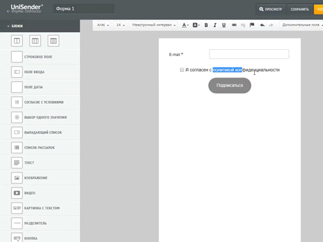Image resolution: width=323 pixels, height=242 pixels.
Task: Tick the privacy policy consent checkbox
Action: point(182,70)
